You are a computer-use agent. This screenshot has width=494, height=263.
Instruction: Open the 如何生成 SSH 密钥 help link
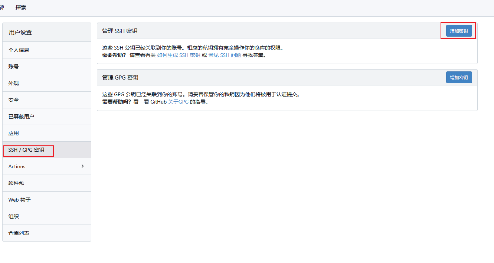tap(179, 55)
